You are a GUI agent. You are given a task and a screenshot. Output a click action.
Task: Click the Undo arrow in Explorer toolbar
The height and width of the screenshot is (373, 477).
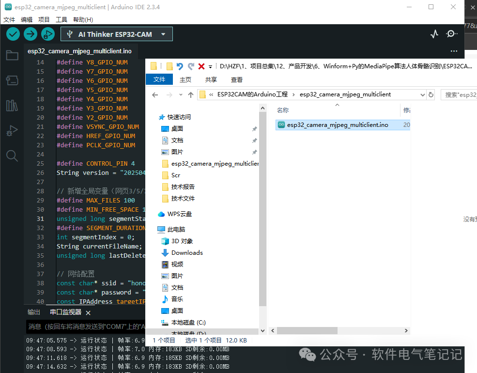[x=180, y=66]
